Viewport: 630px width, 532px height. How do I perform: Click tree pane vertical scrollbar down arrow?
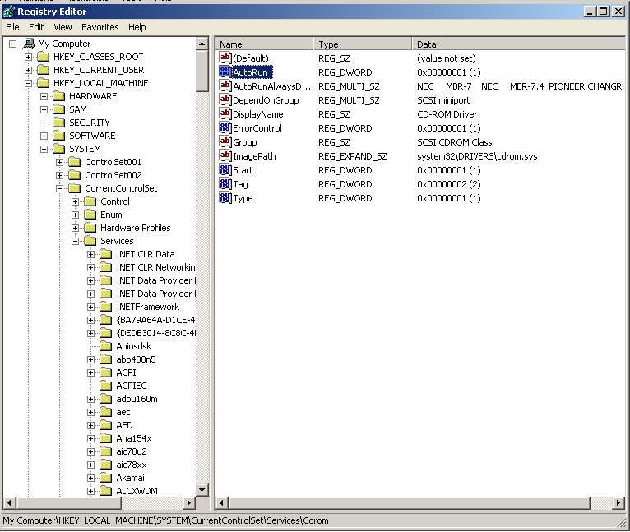202,489
